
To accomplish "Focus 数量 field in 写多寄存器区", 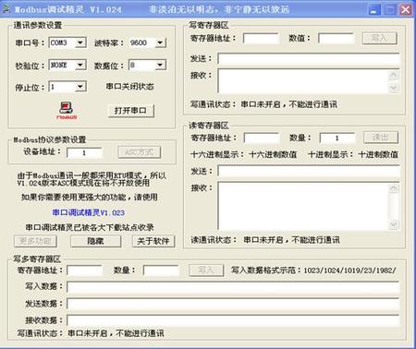I will pos(161,271).
